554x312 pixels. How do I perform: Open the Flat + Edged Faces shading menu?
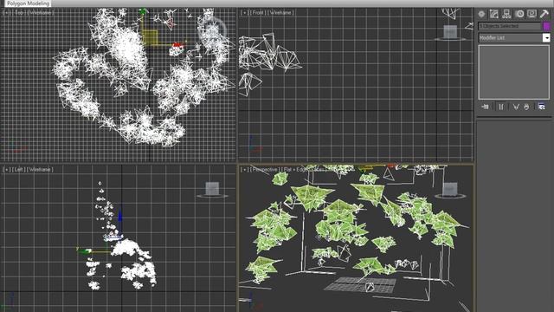point(304,170)
